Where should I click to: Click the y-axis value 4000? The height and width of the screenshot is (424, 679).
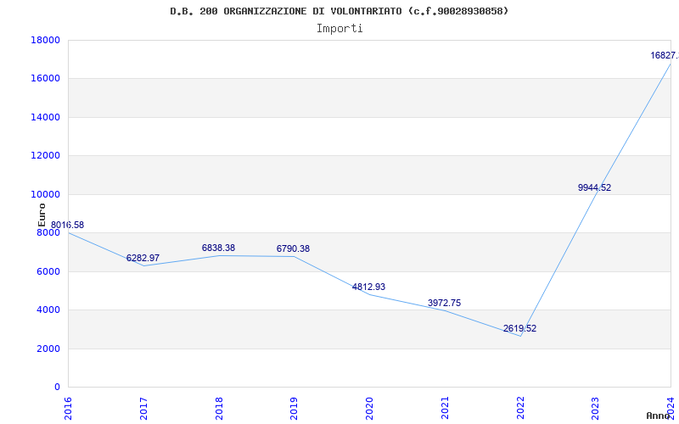click(48, 310)
